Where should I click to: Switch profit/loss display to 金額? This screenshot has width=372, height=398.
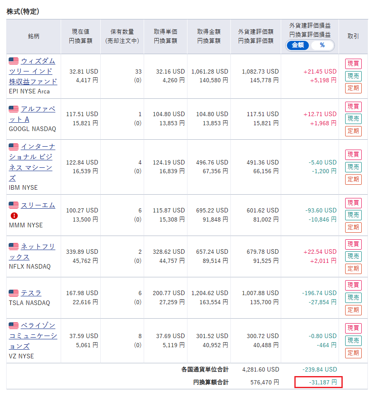click(x=298, y=45)
